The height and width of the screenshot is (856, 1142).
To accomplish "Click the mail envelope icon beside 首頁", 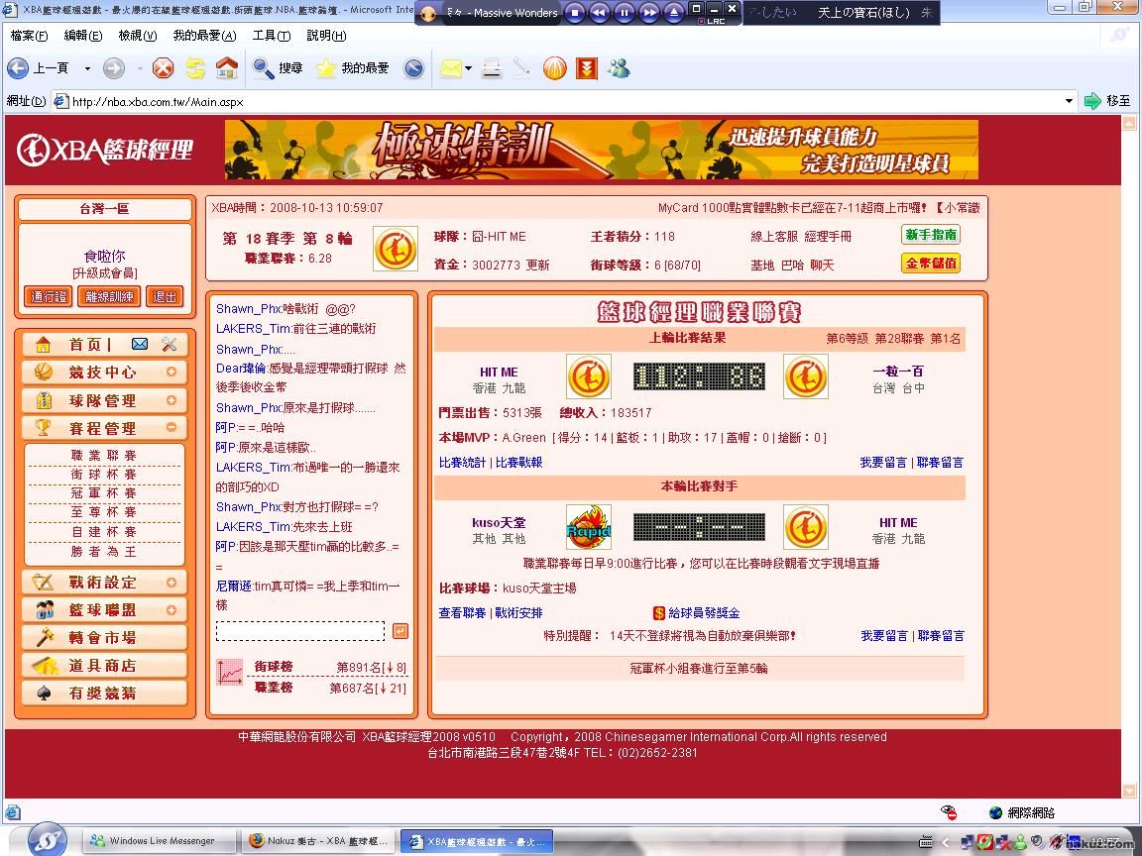I will pos(140,344).
